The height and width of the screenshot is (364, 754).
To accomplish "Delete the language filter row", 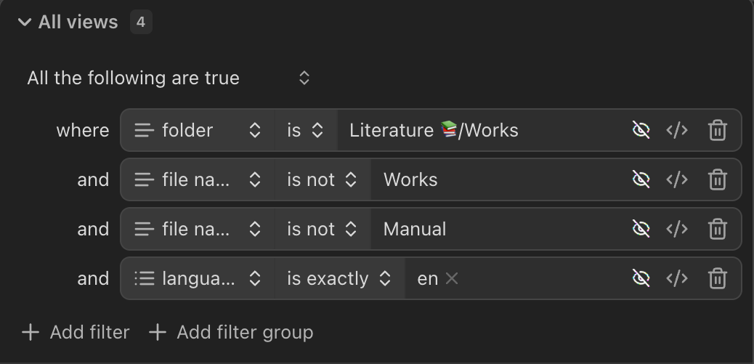I will (717, 279).
